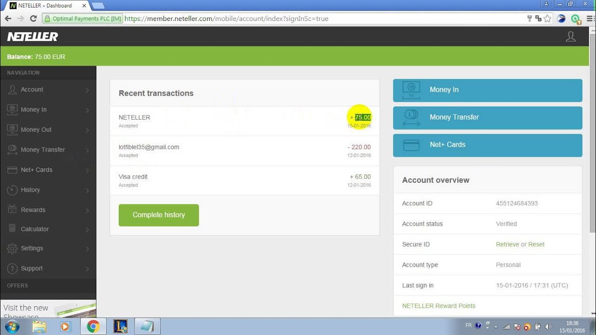Screen dimensions: 596x335
Task: Open Windows Start menu
Action: [13, 327]
